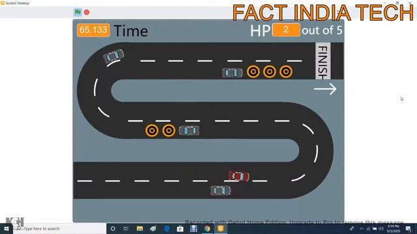Open Microsoft Store from the taskbar
This screenshot has height=234, width=417.
click(180, 229)
